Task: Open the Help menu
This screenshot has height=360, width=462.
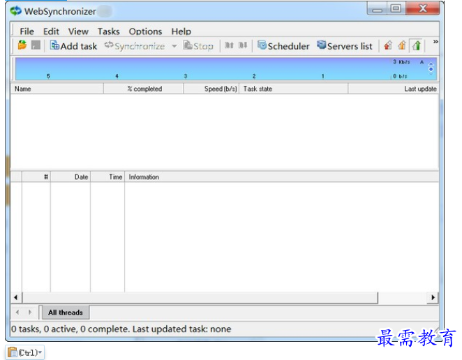Action: (x=181, y=31)
